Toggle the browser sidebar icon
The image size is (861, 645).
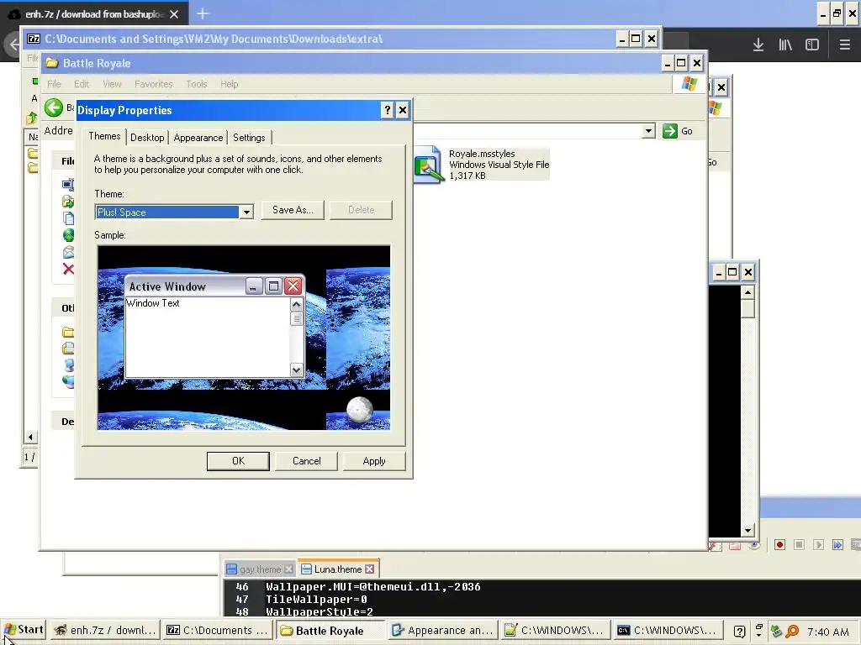pyautogui.click(x=812, y=45)
